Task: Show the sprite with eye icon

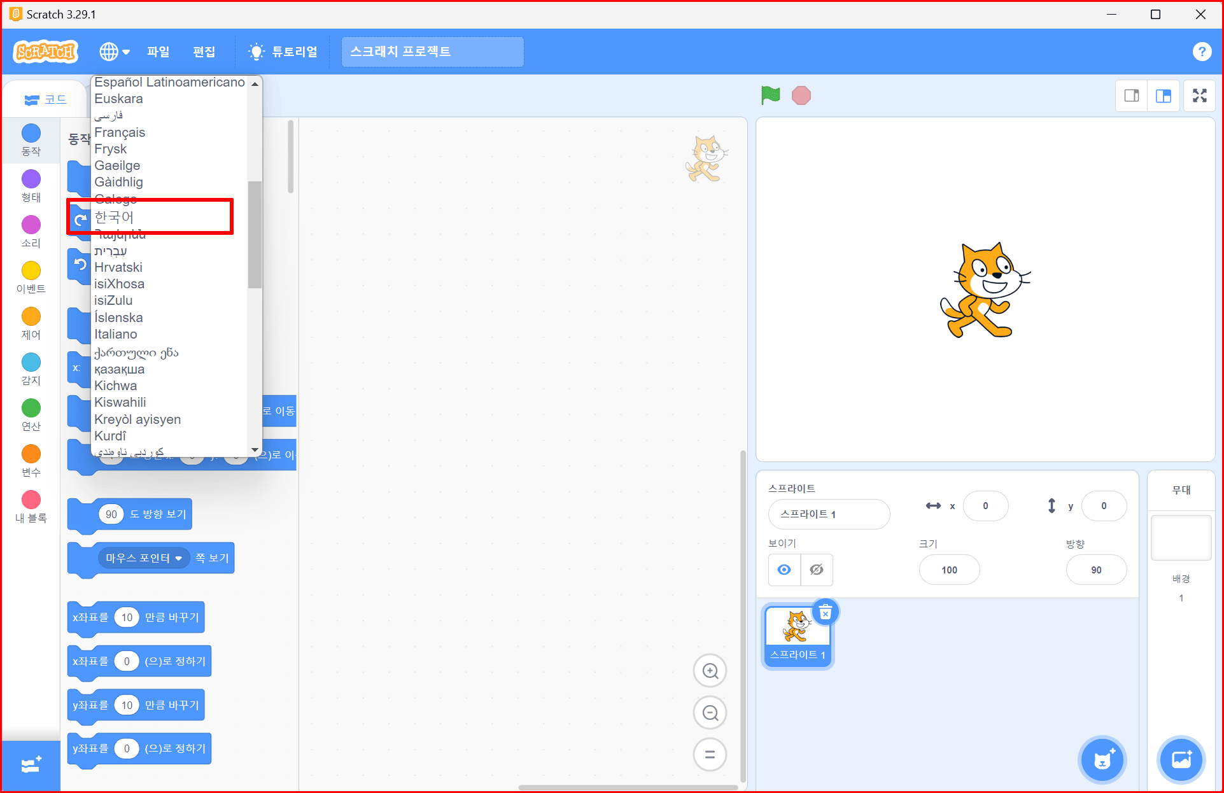Action: 784,570
